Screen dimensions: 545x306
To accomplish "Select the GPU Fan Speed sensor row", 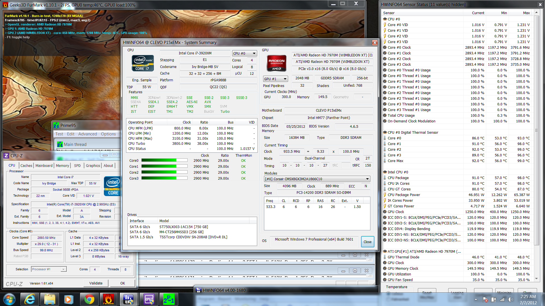I will click(x=456, y=280).
